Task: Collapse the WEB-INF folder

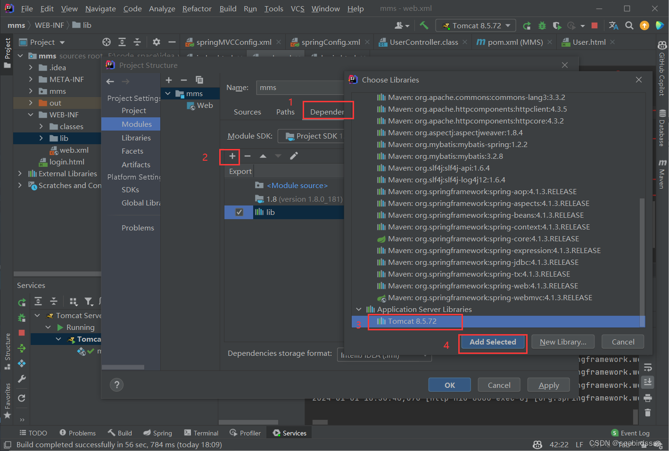Action: [31, 115]
